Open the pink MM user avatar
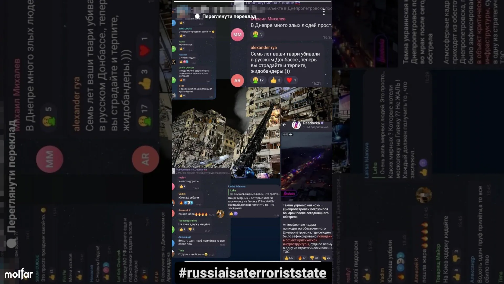The image size is (504, 284). click(x=237, y=34)
